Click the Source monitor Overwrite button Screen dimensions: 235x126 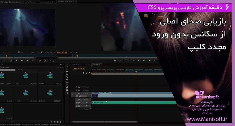tap(45, 61)
